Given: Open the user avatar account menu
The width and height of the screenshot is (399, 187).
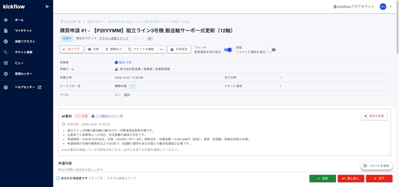Looking at the screenshot, I should (x=386, y=7).
